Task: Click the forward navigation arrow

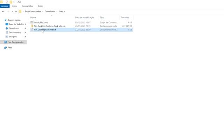Action: coord(8,12)
